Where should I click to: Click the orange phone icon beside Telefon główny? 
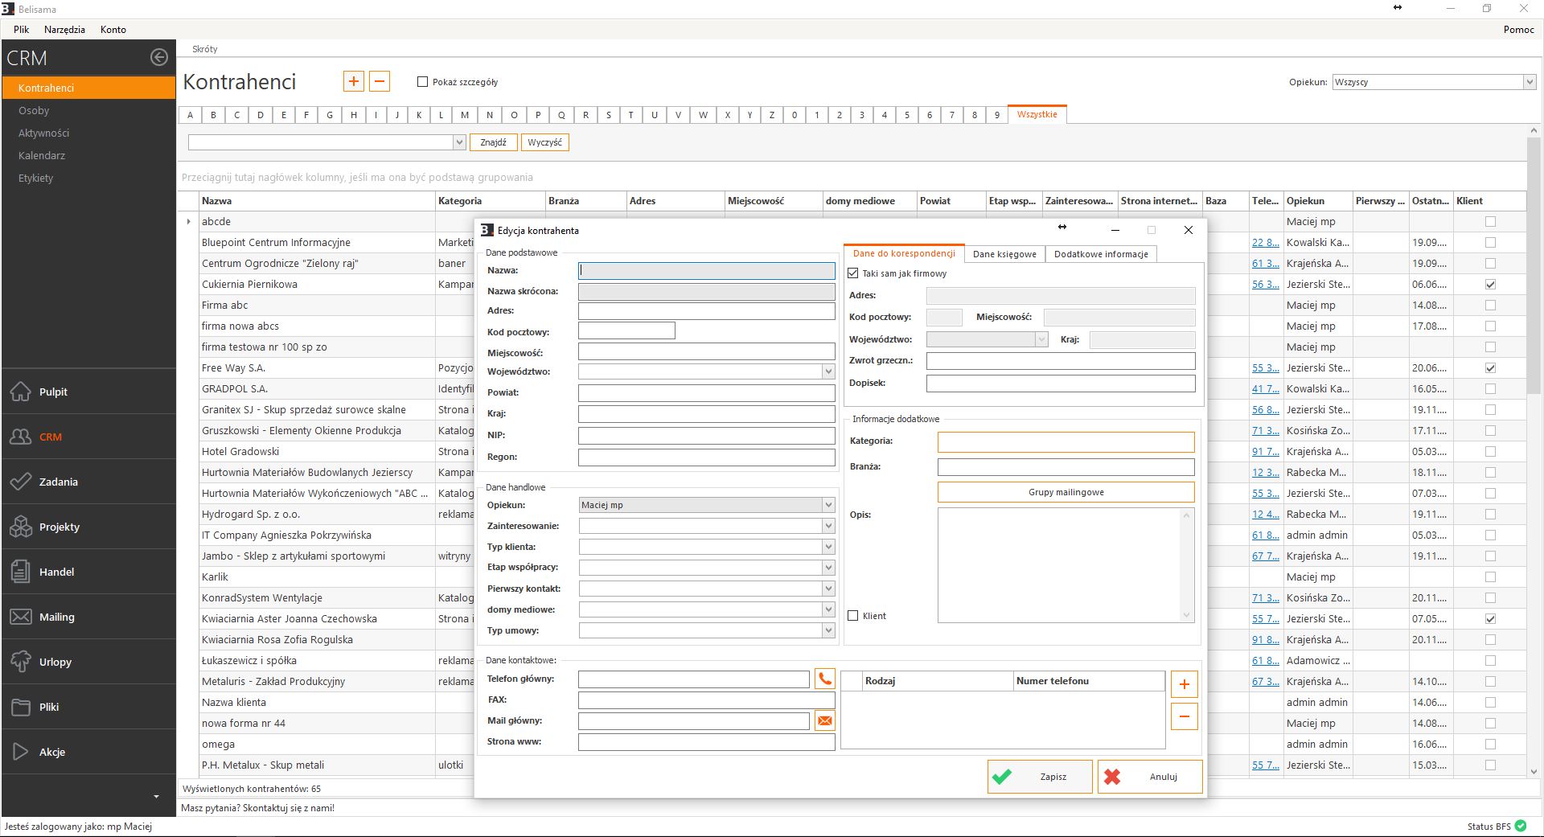point(824,679)
